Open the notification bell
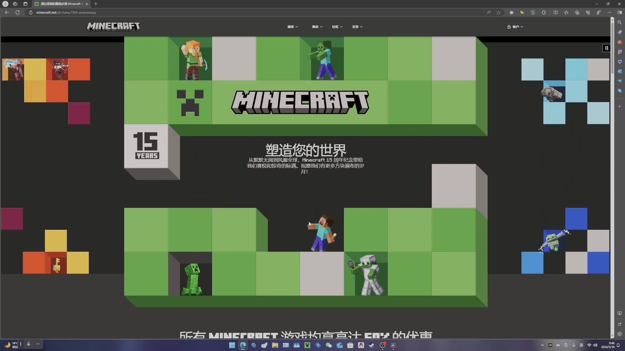 click(x=618, y=345)
